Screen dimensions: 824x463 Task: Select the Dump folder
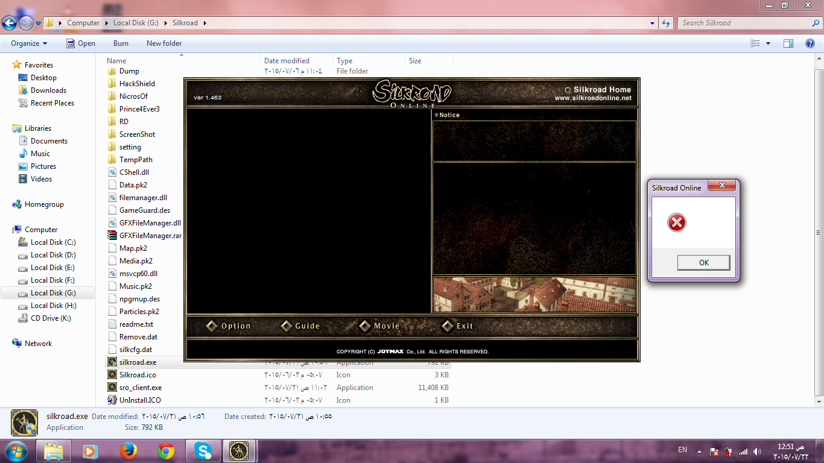coord(129,71)
